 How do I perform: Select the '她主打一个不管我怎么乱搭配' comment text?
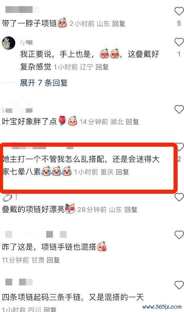81,165
